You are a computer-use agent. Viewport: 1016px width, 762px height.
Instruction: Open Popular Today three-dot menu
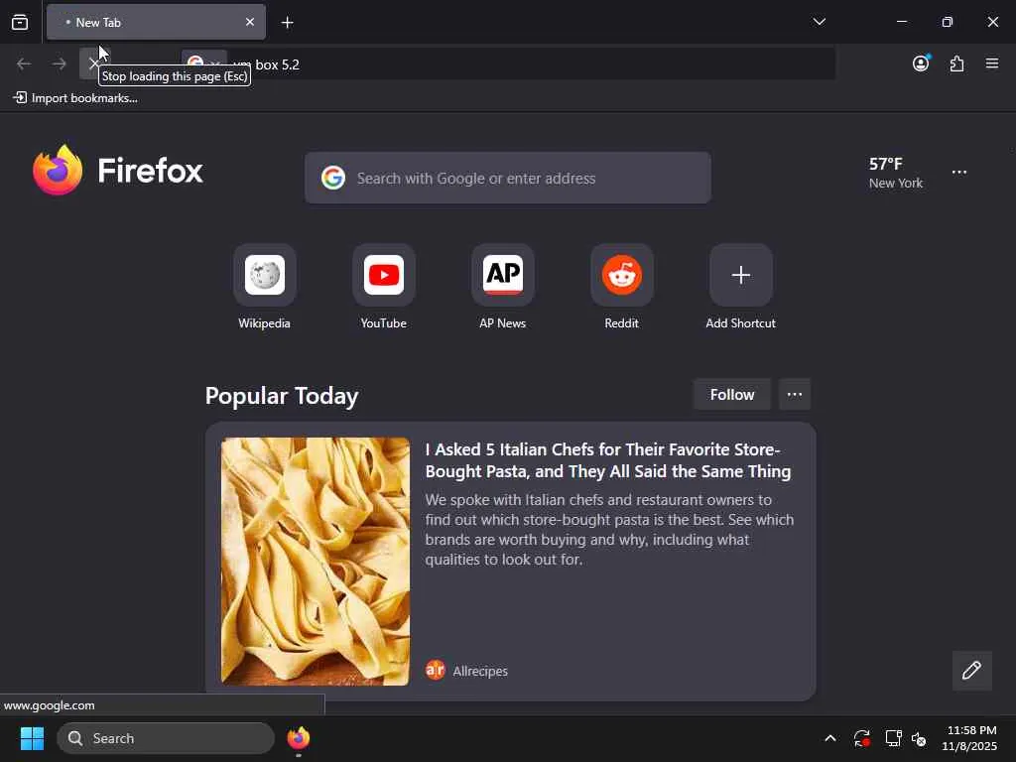tap(795, 395)
